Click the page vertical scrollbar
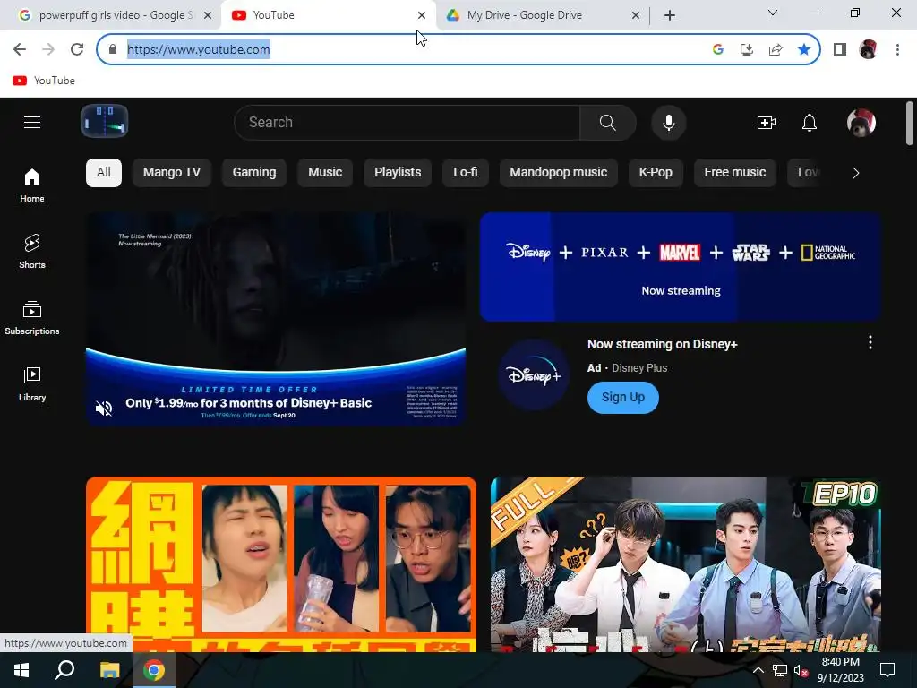This screenshot has height=688, width=917. (910, 123)
